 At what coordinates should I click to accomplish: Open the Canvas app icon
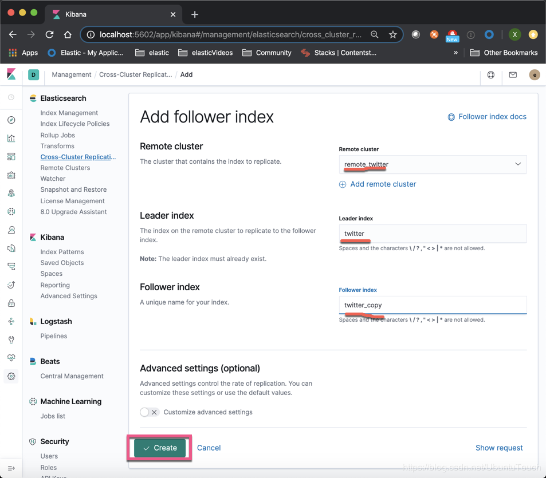pos(11,175)
